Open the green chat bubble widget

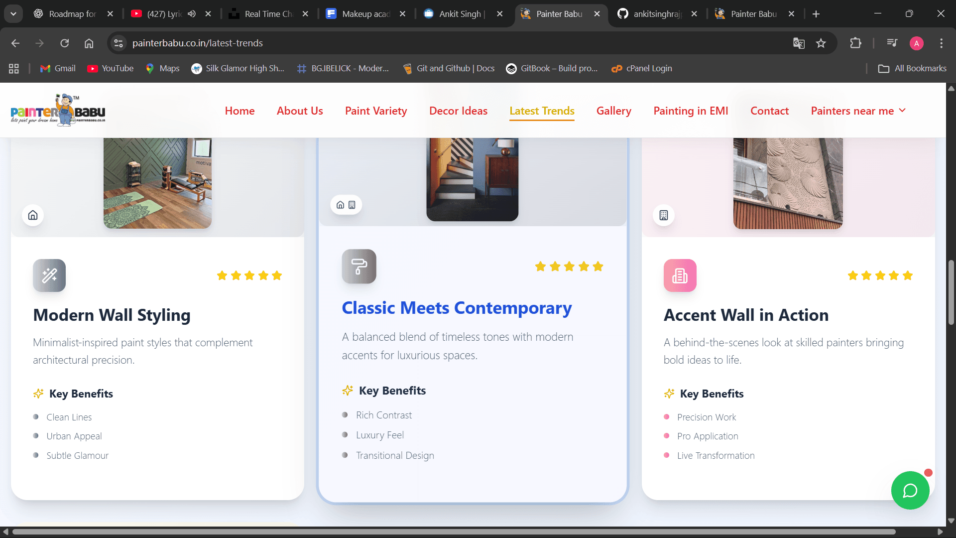910,491
